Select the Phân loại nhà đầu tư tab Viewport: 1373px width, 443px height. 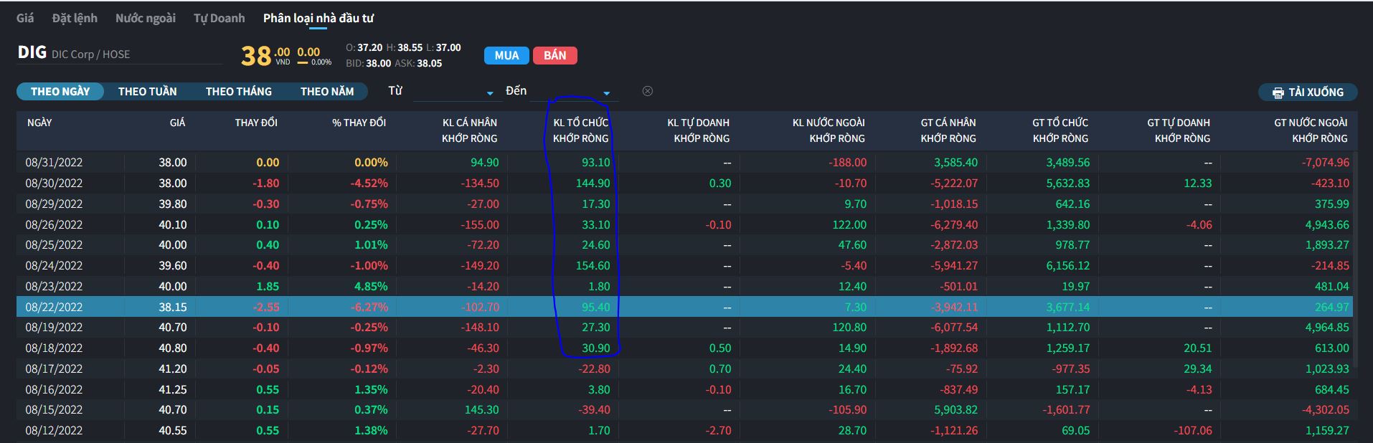coord(318,18)
